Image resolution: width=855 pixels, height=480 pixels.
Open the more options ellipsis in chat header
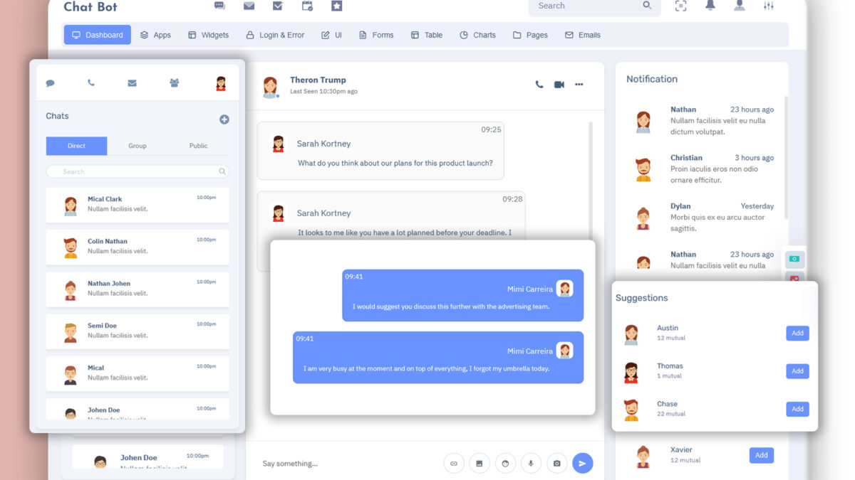point(579,84)
